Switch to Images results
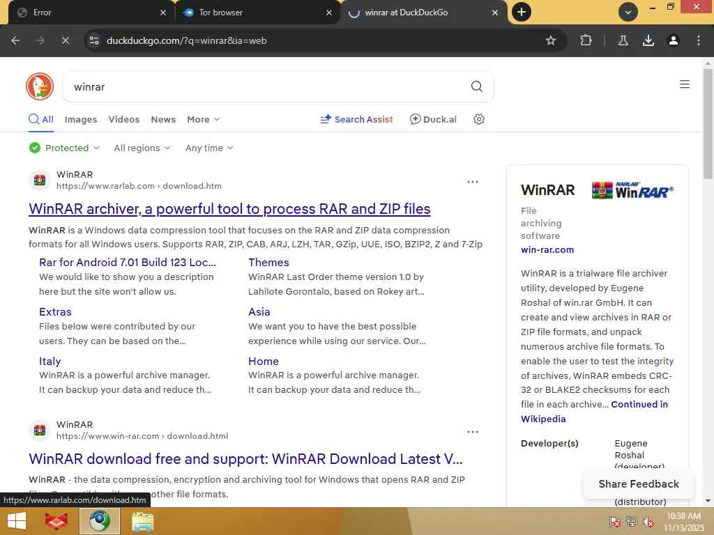 pos(81,119)
